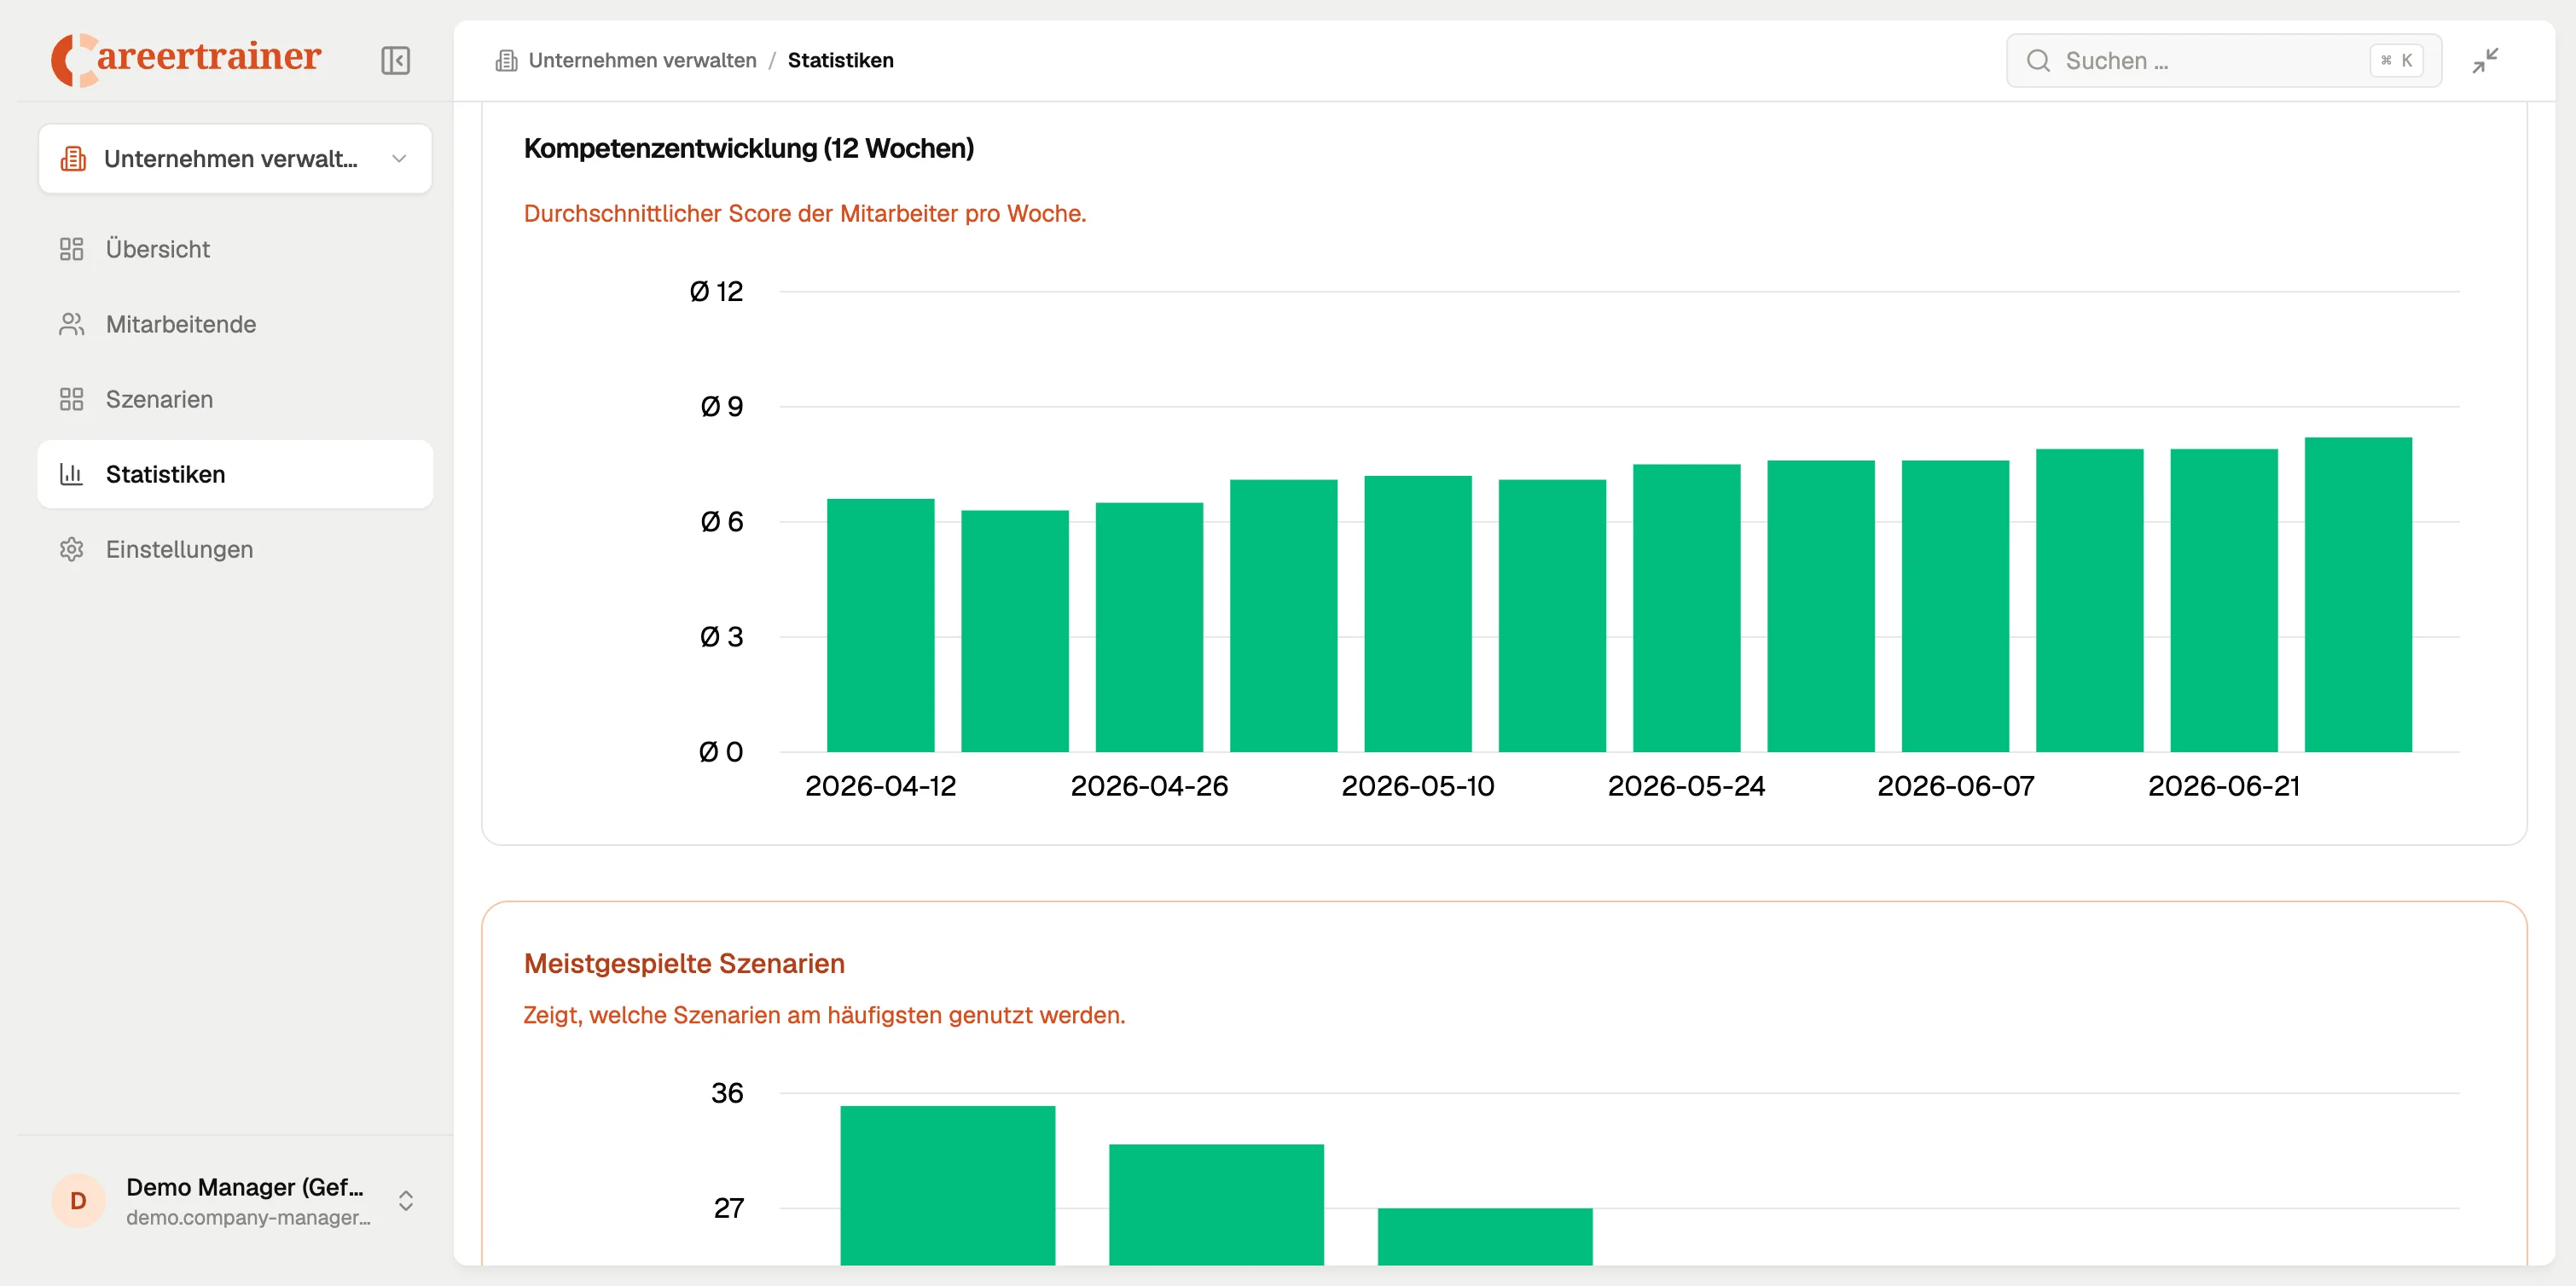Image resolution: width=2576 pixels, height=1286 pixels.
Task: Click the first Kompetenzentwicklung bar above 2026-04-12
Action: tap(880, 625)
